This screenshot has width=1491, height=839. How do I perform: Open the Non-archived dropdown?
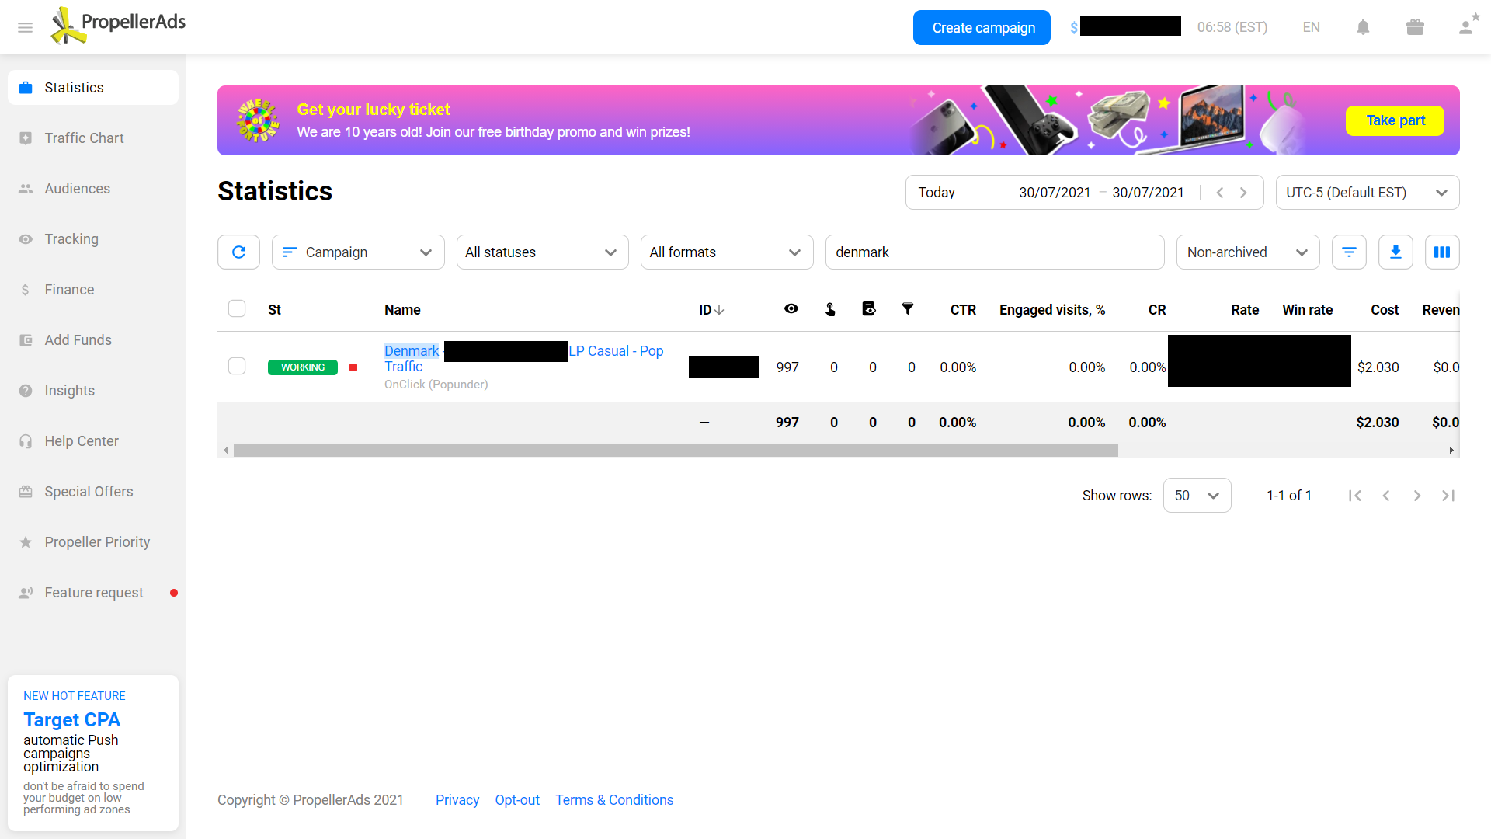pos(1248,252)
